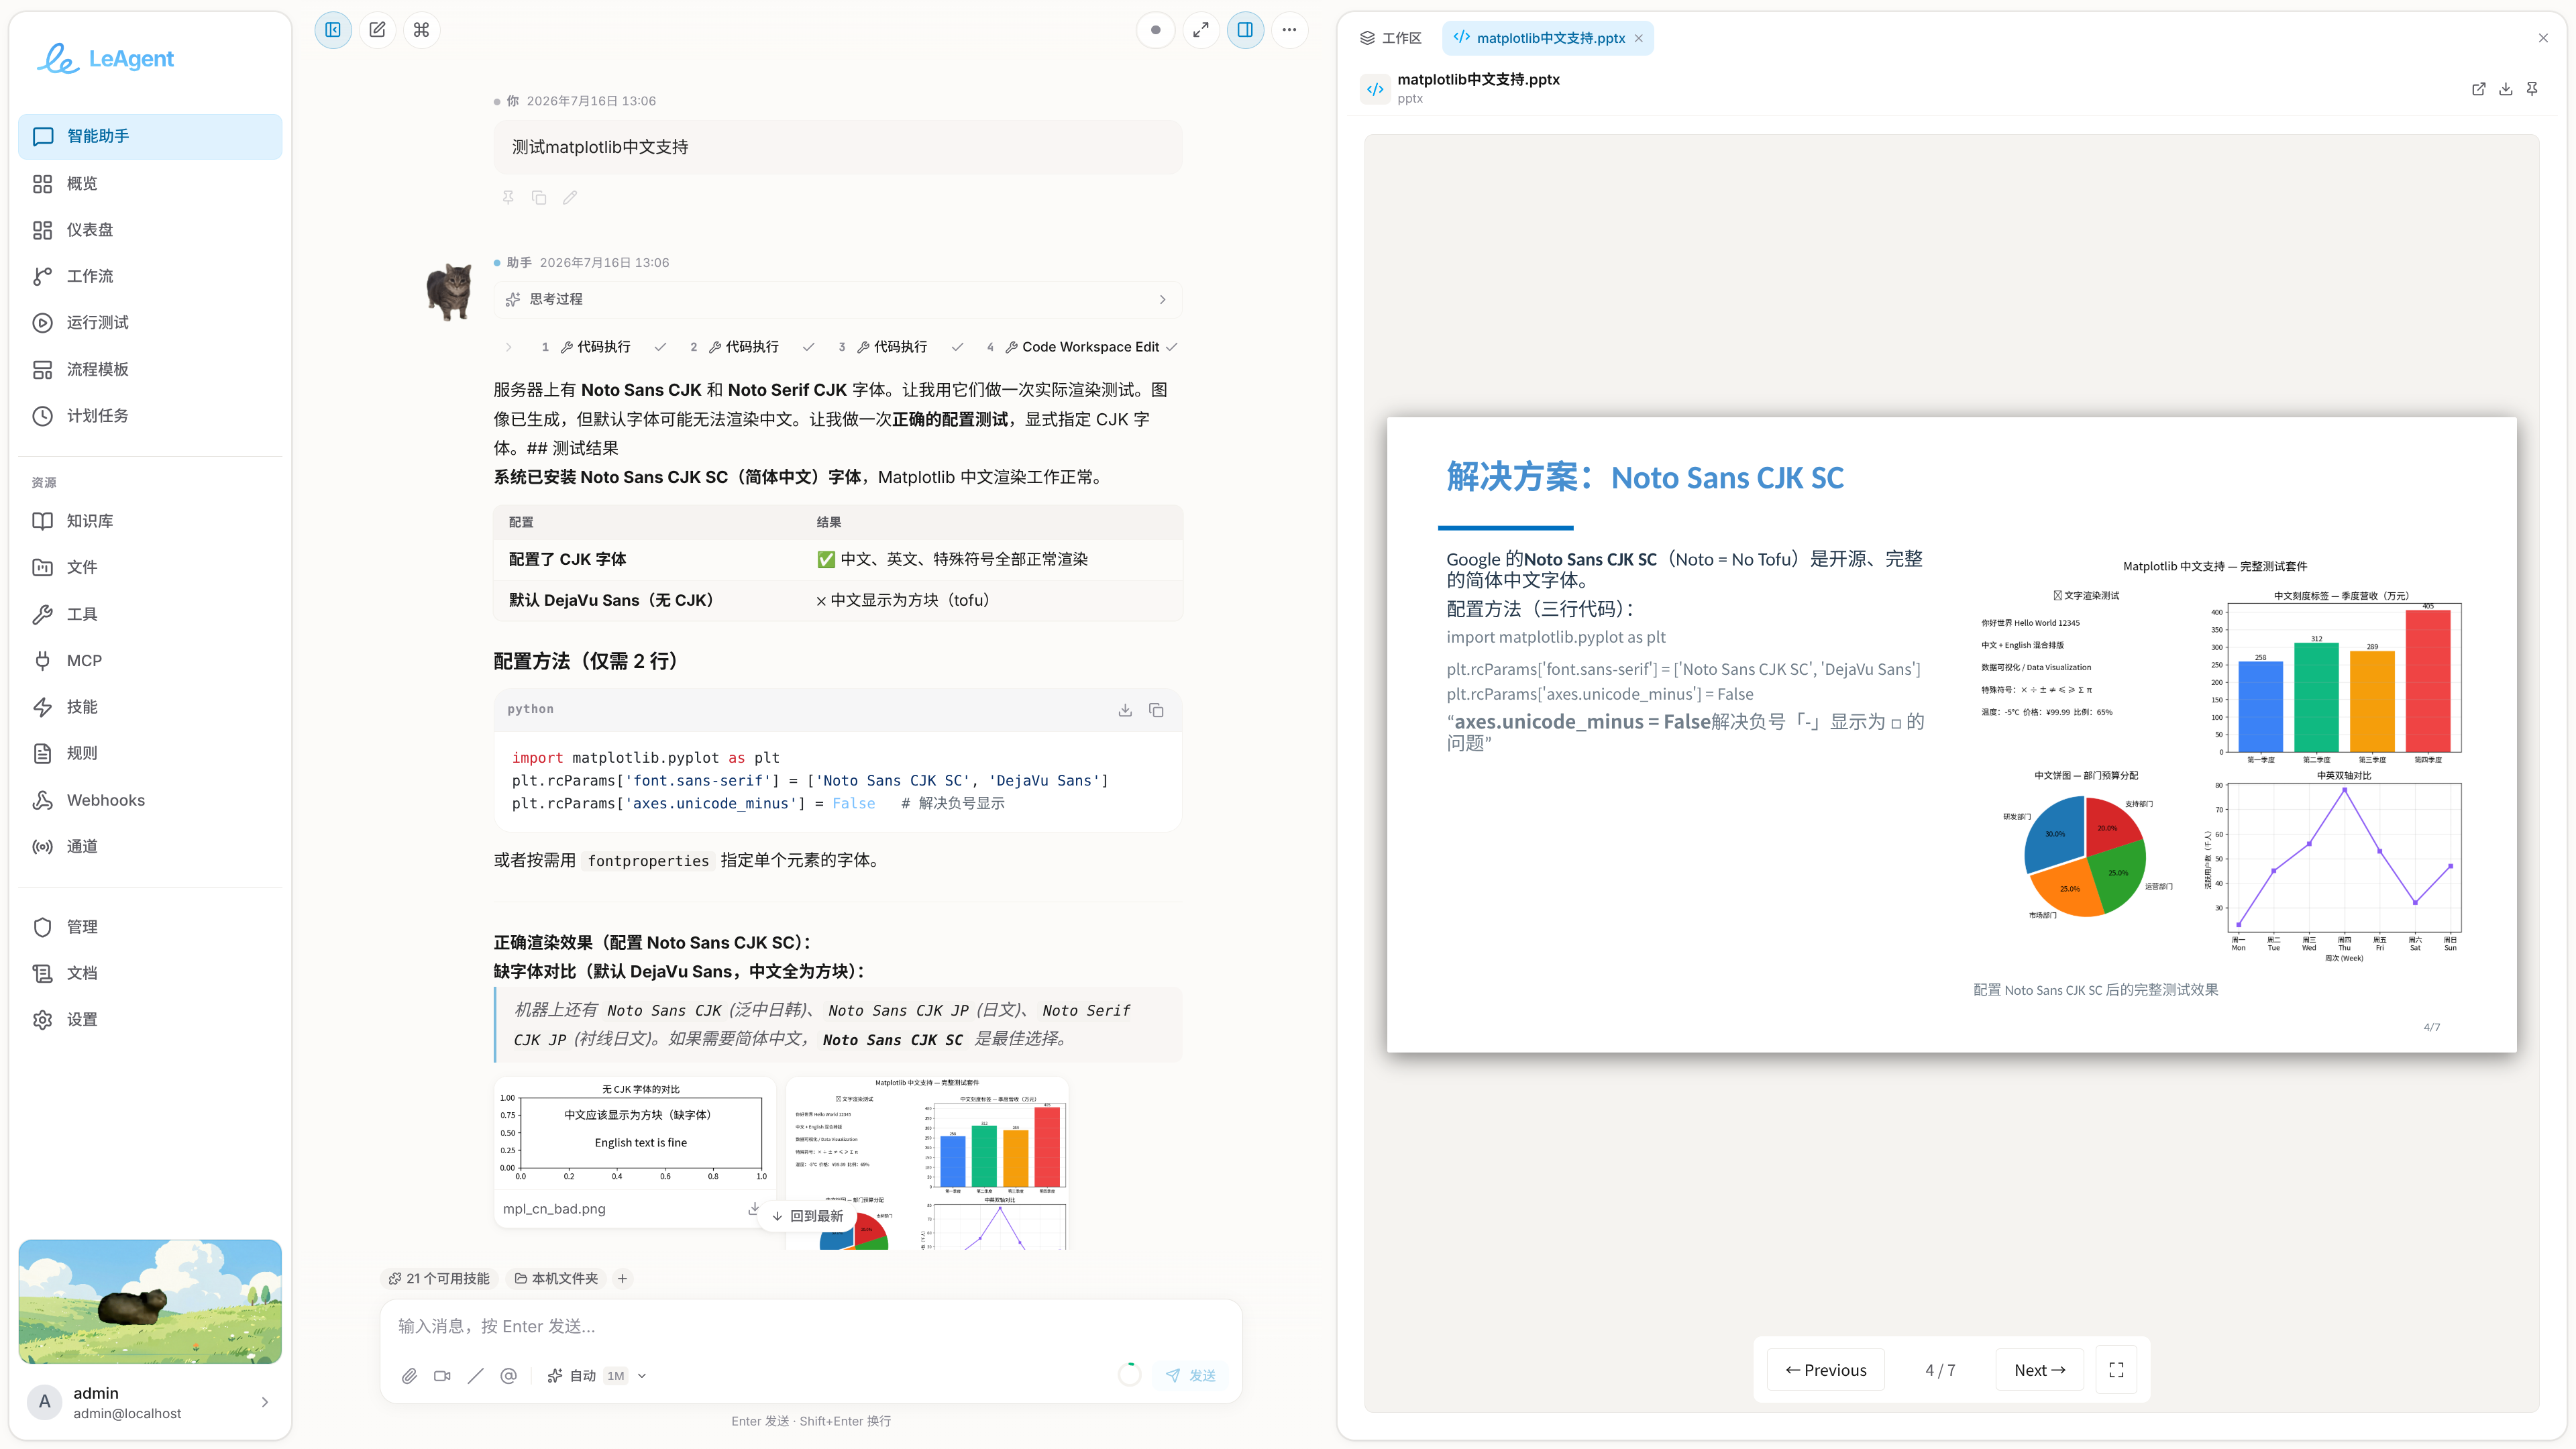The width and height of the screenshot is (2576, 1449).
Task: Open the 21 个可用技能 chip
Action: point(439,1279)
